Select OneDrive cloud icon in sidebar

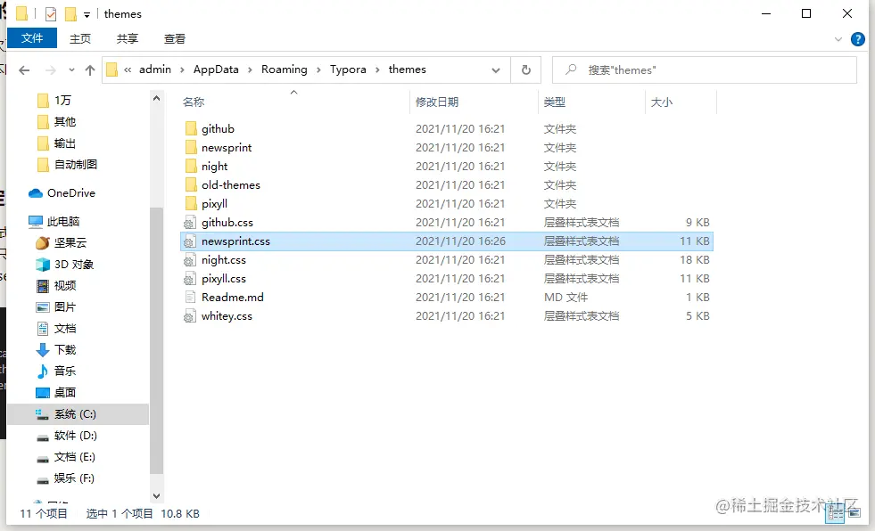tap(36, 193)
